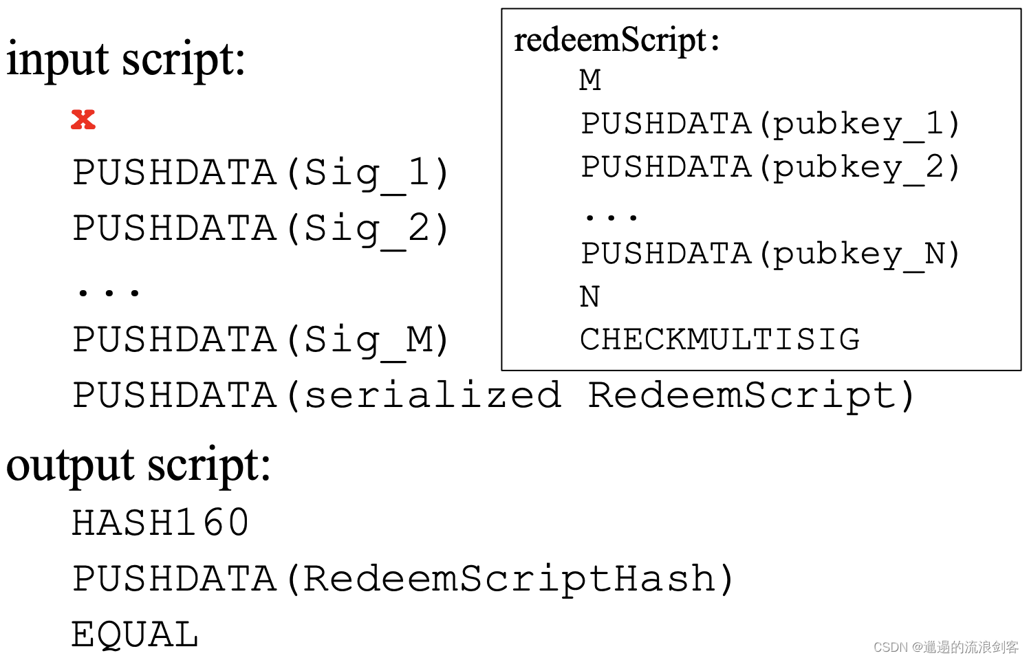Select the PUSHDATA(Sig_M) line
The height and width of the screenshot is (660, 1029).
(261, 340)
